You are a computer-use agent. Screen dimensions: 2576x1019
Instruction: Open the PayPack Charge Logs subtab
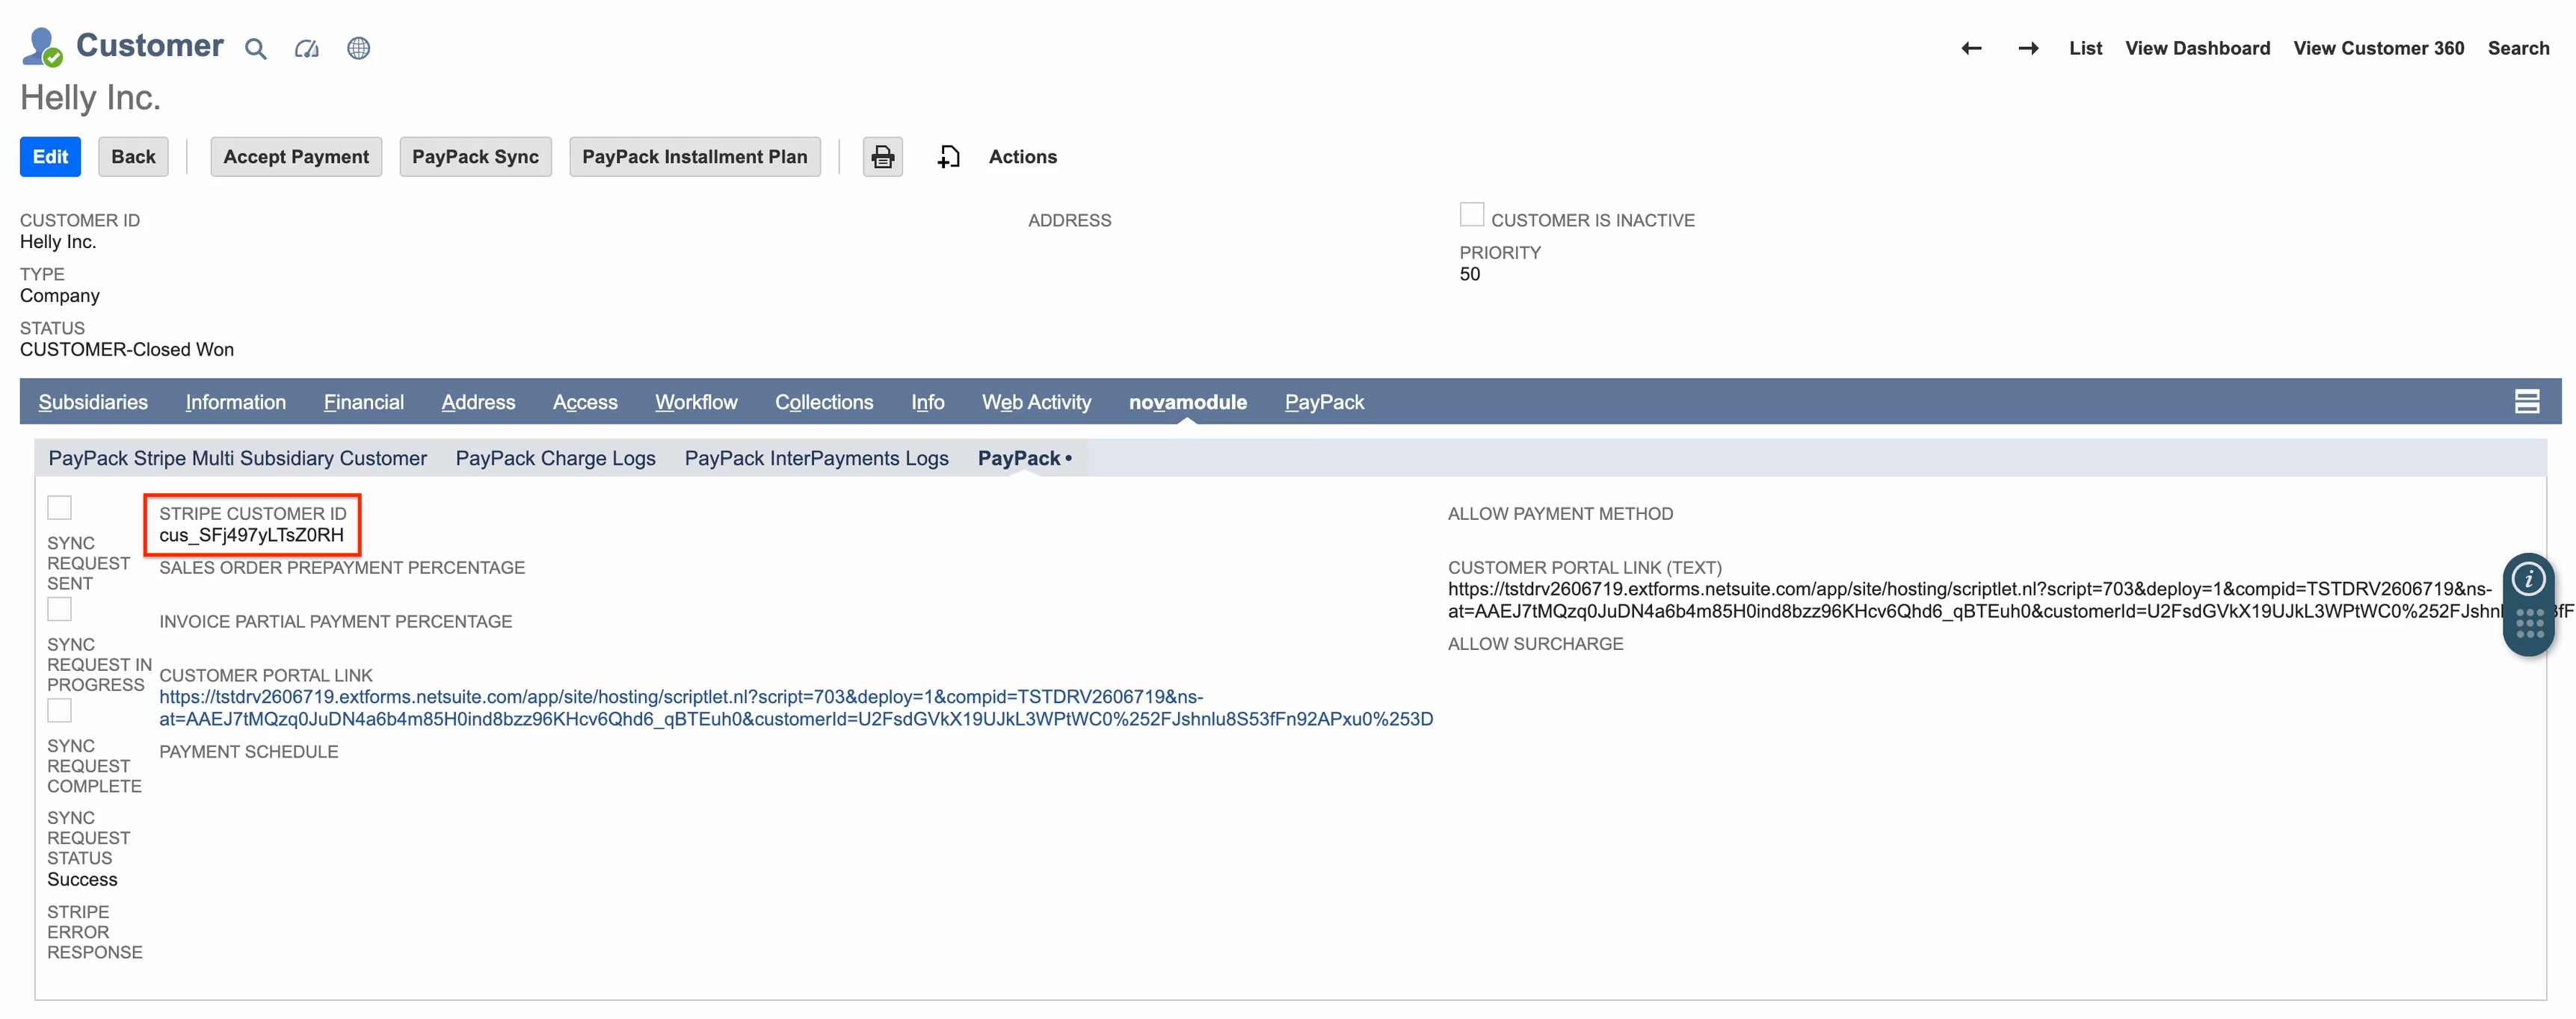[x=555, y=457]
